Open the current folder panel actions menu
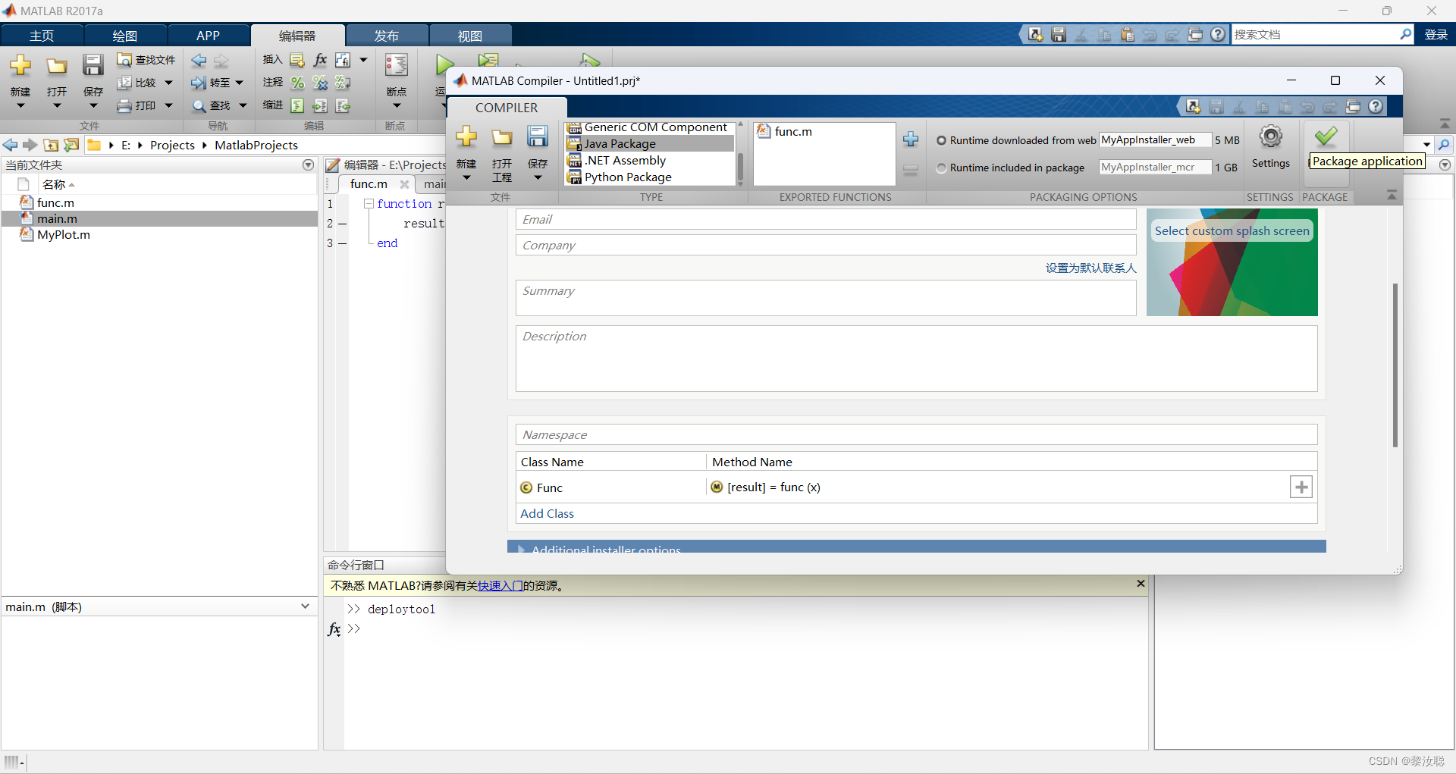The width and height of the screenshot is (1456, 774). (x=308, y=165)
